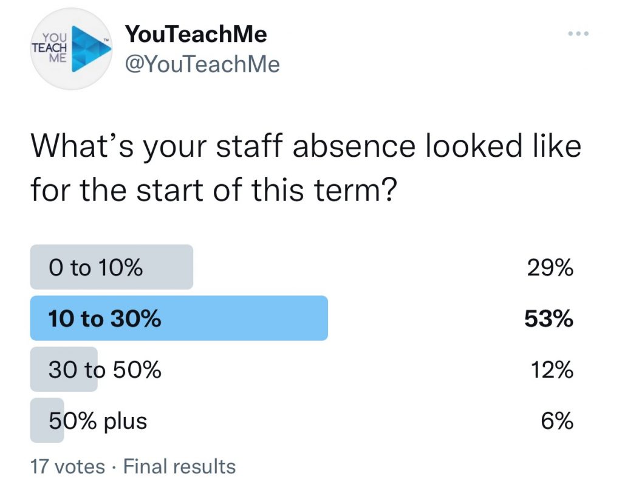Click the 53% winning result value
Viewport: 622px width, 491px height.
click(549, 318)
